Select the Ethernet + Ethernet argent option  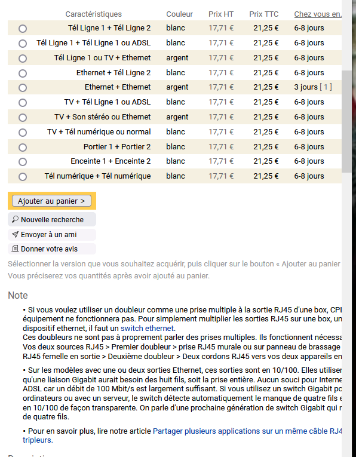23,88
